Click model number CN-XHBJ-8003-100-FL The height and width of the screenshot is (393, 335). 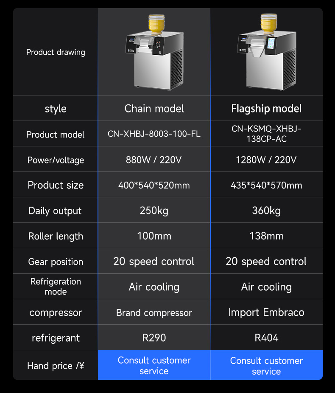[x=154, y=134]
